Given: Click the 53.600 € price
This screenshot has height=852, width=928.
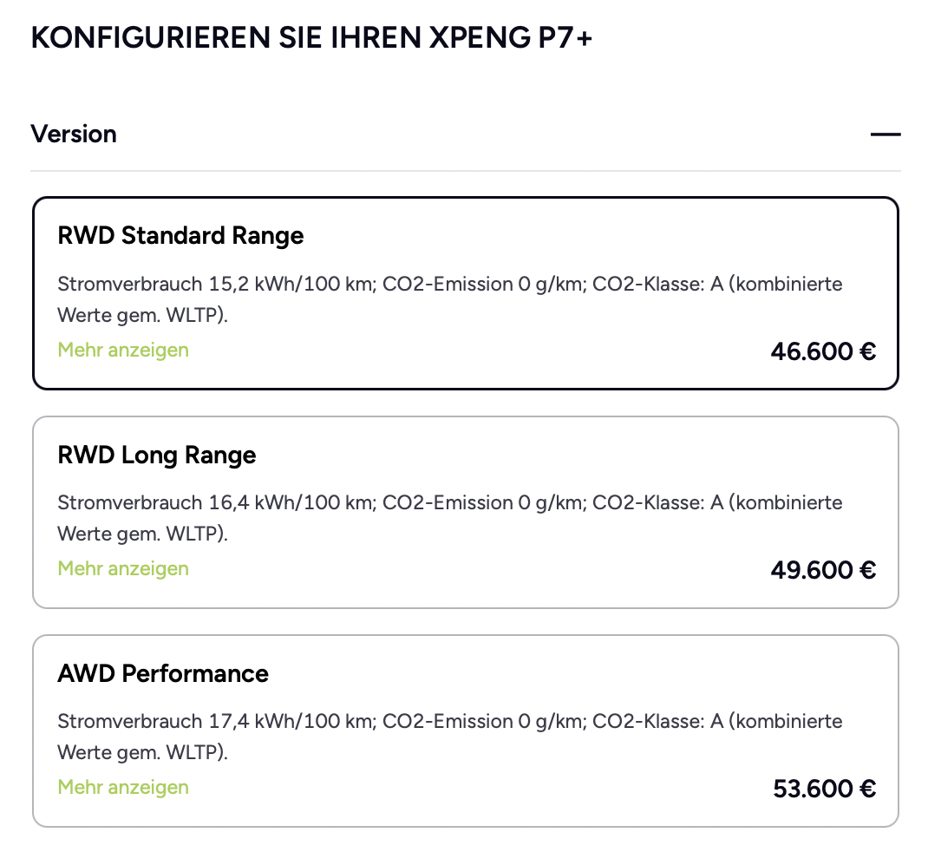Looking at the screenshot, I should pyautogui.click(x=824, y=789).
